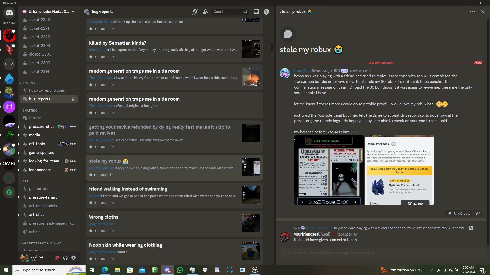This screenshot has width=490, height=275.
Task: Click the Caută search field
Action: pos(228,12)
